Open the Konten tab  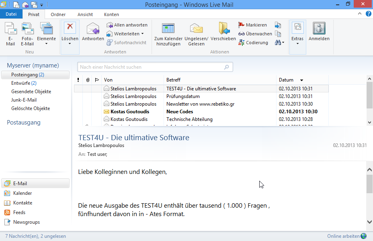[x=111, y=14]
